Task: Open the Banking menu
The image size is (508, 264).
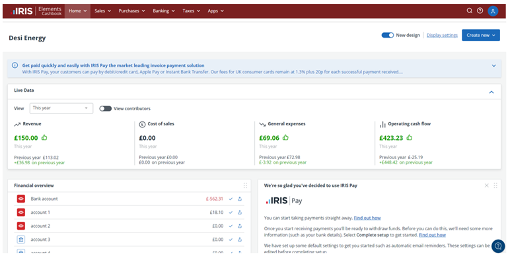Action: (x=163, y=11)
